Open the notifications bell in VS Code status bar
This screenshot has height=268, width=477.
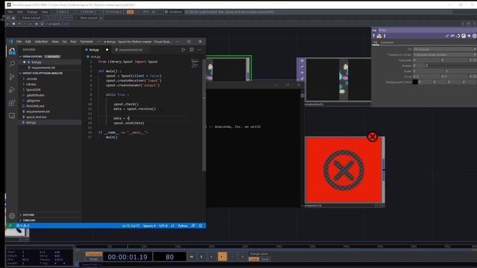tap(200, 226)
